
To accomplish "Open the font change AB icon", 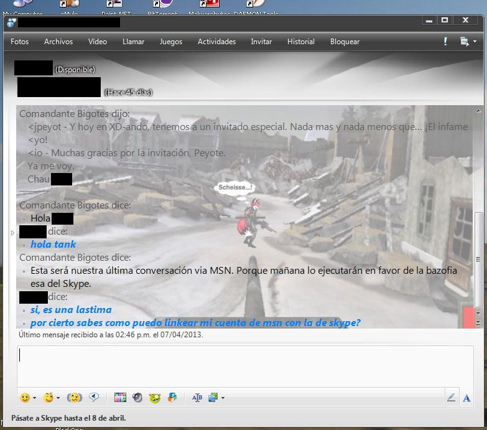I will 197,398.
